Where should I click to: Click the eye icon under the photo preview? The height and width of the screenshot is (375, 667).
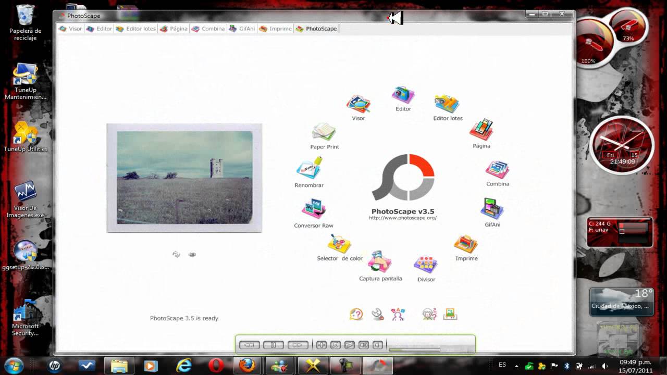192,254
